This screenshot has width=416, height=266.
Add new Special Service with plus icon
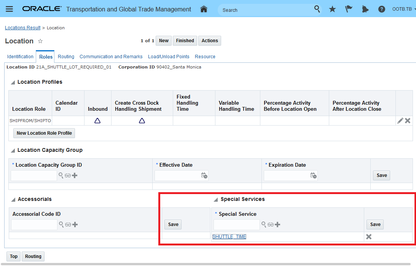(277, 225)
